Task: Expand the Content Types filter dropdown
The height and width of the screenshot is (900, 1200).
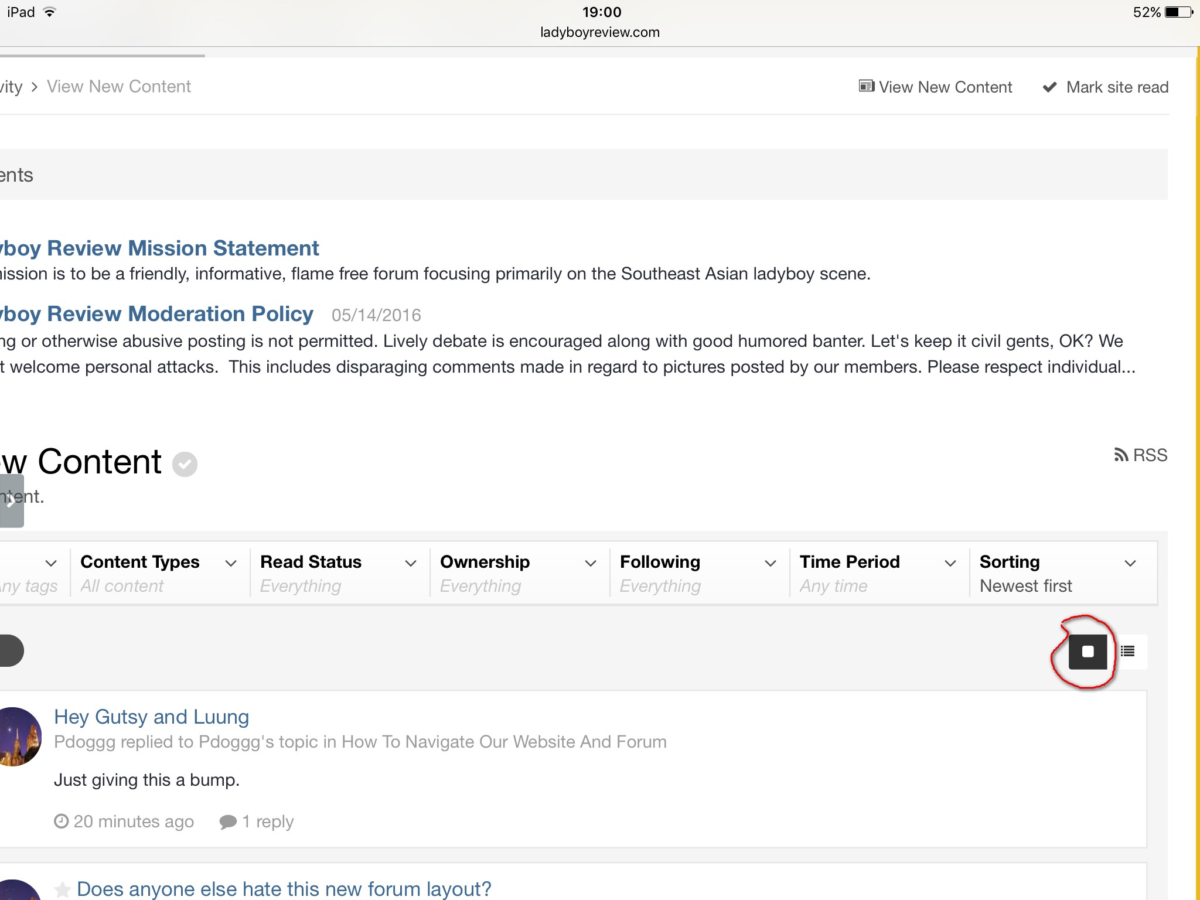Action: click(159, 573)
